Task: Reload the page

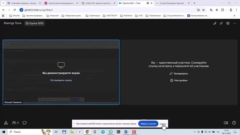Action: [x=15, y=10]
